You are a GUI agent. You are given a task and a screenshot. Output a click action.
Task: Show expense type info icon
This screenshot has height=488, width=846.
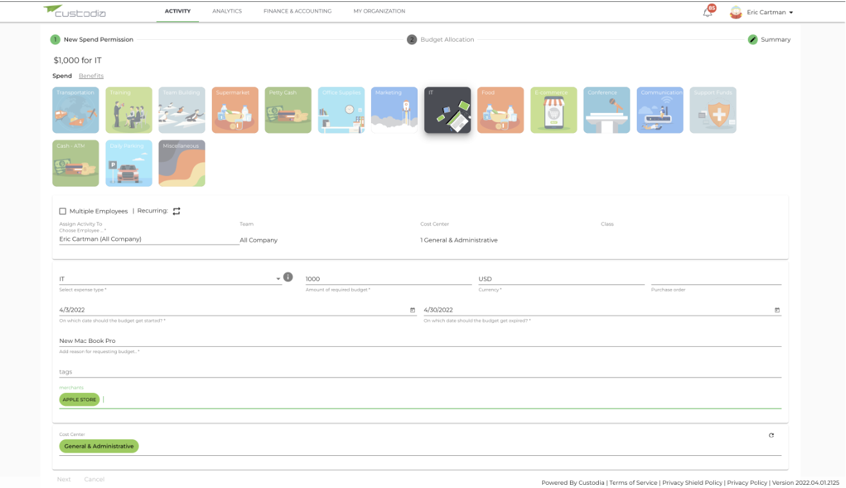(x=288, y=277)
